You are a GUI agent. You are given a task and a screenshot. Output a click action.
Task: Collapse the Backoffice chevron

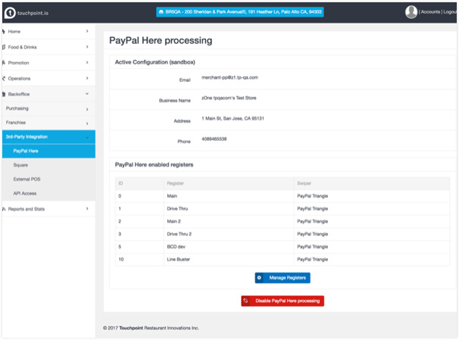87,94
